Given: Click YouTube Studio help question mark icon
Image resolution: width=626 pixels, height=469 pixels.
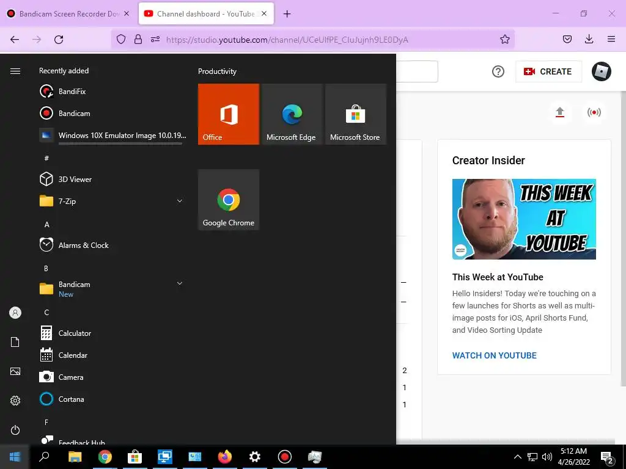Looking at the screenshot, I should click(x=498, y=71).
